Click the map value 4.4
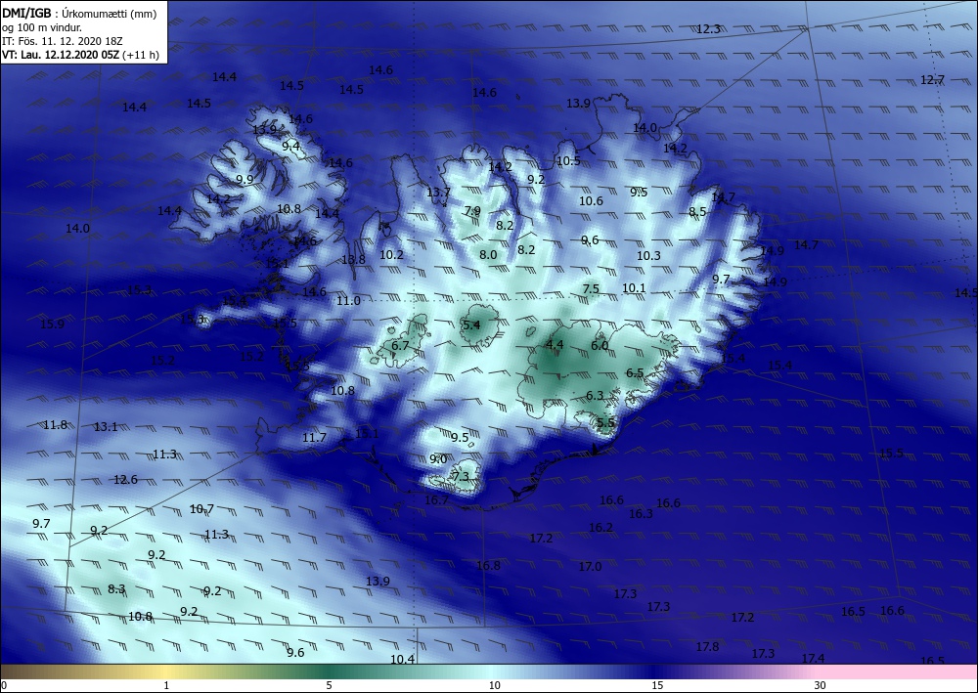The height and width of the screenshot is (693, 978). (555, 345)
